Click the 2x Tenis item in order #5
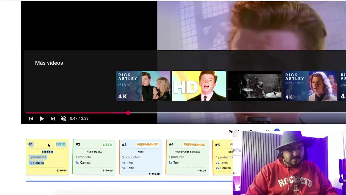This screenshot has width=346, height=195. 221,163
